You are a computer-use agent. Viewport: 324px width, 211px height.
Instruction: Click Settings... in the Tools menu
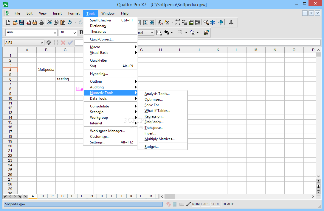[111, 142]
